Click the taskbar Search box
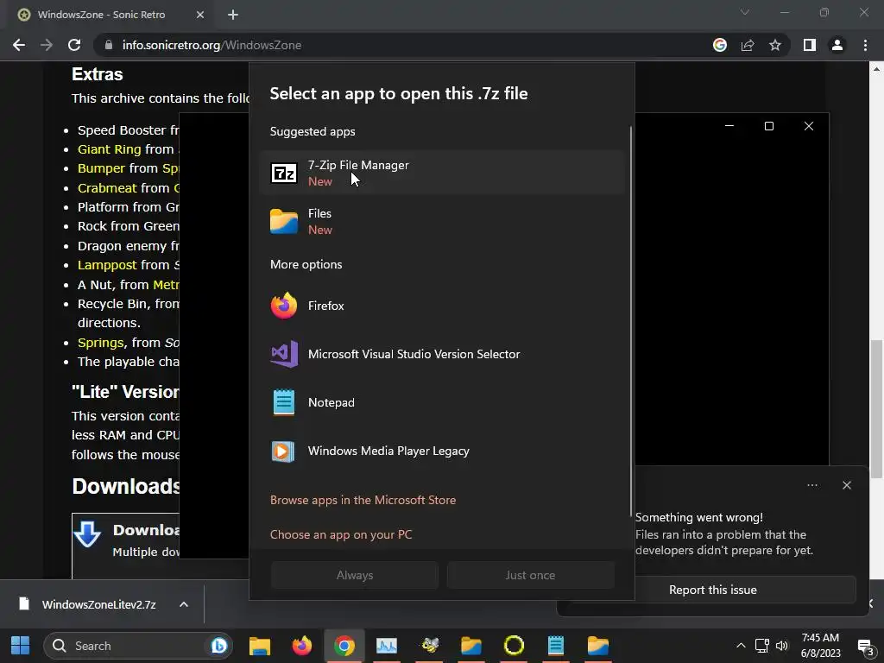Image resolution: width=884 pixels, height=663 pixels. click(138, 646)
